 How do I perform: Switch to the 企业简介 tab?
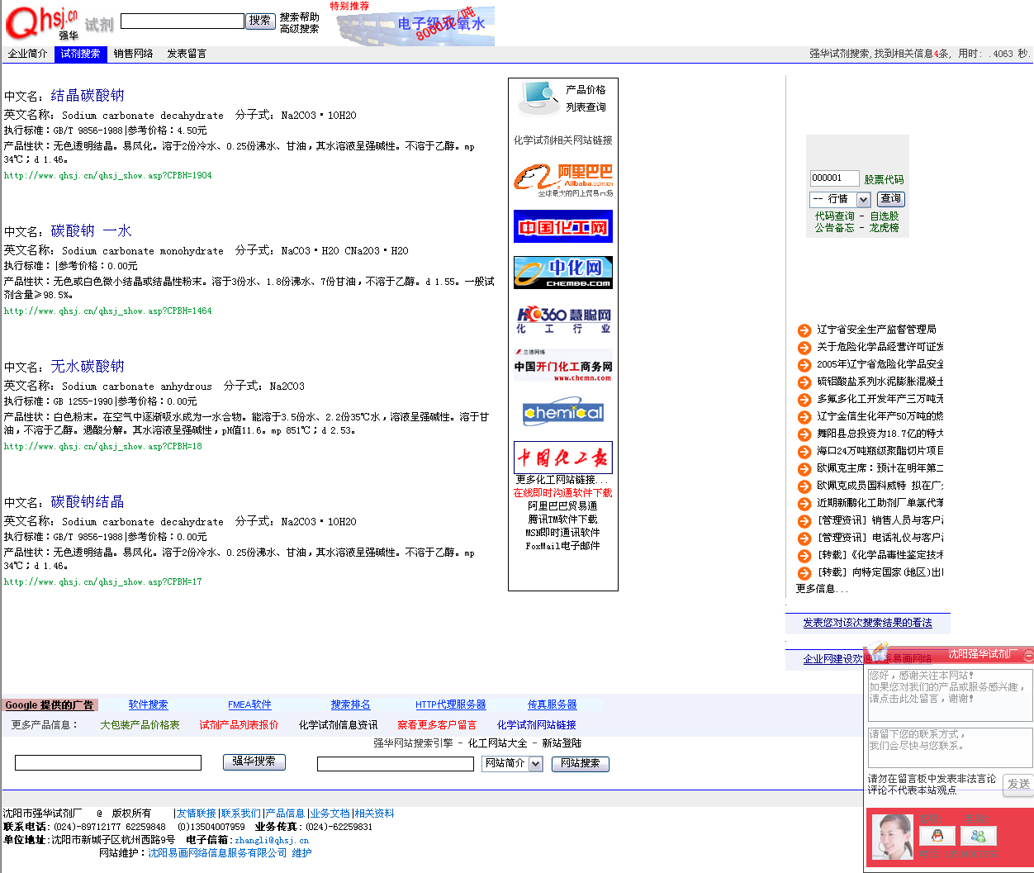click(x=27, y=53)
